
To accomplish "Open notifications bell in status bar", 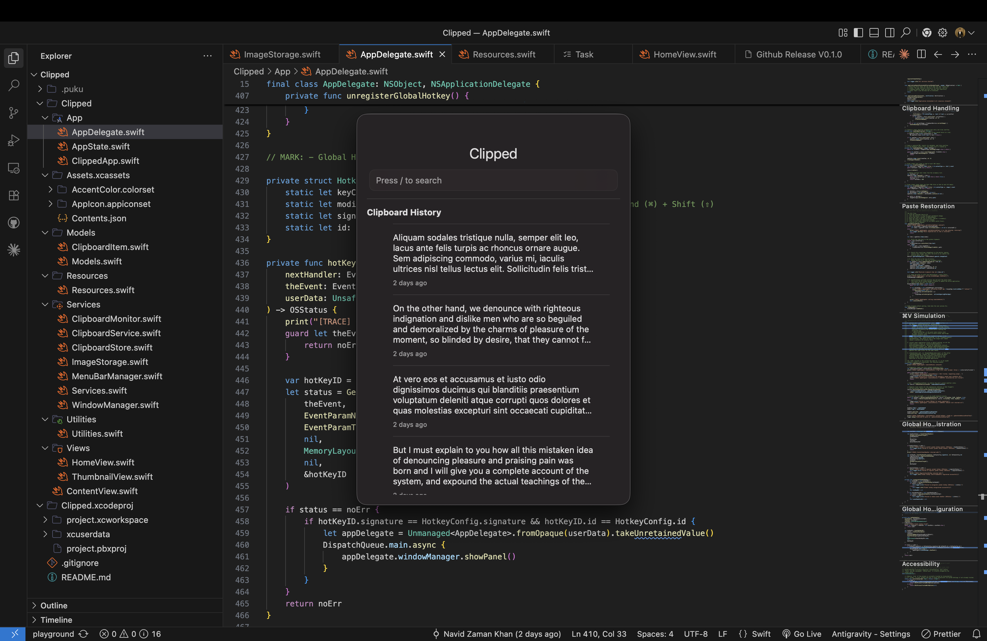I will tap(976, 634).
